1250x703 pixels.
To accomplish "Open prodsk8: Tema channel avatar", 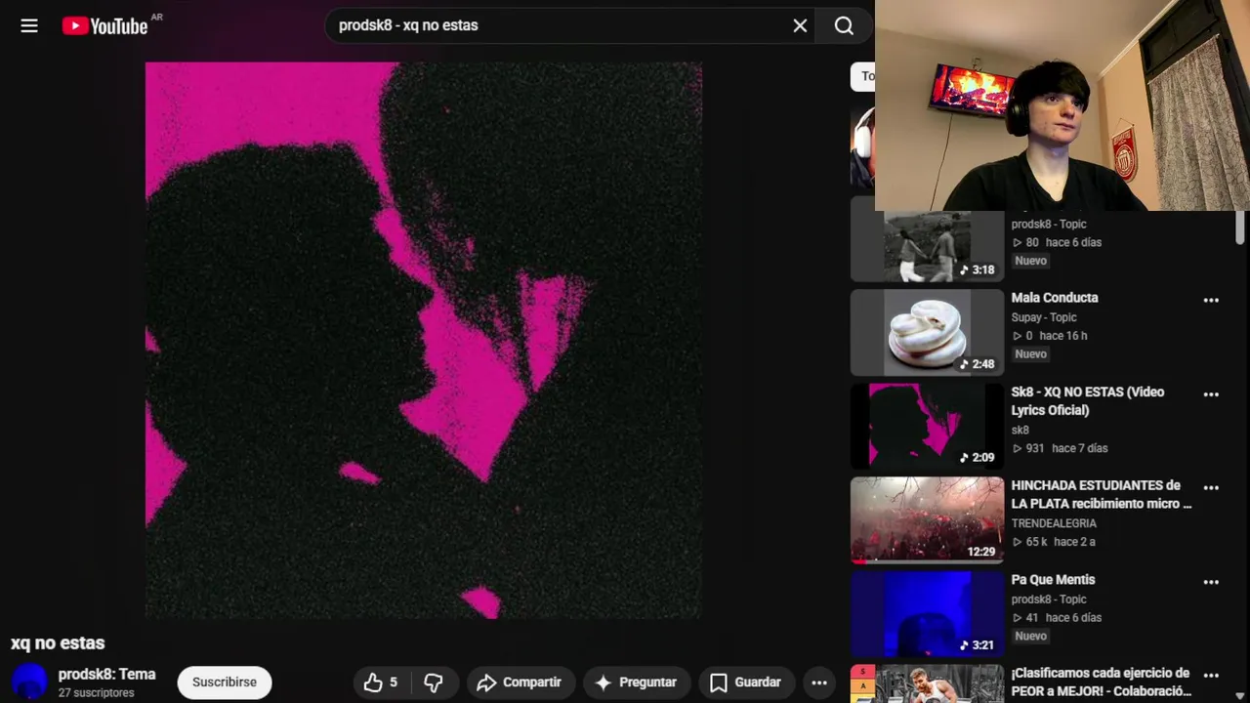I will [29, 682].
